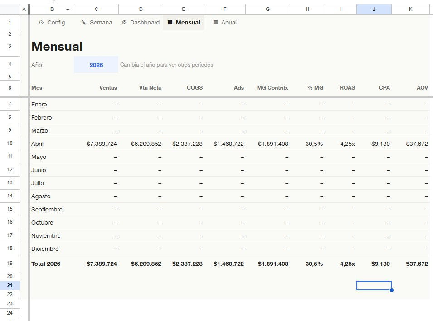
Task: Click the Ads column heading
Action: point(239,88)
